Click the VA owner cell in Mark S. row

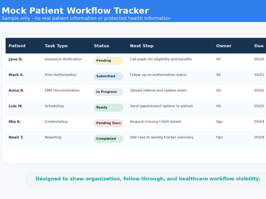coord(218,75)
